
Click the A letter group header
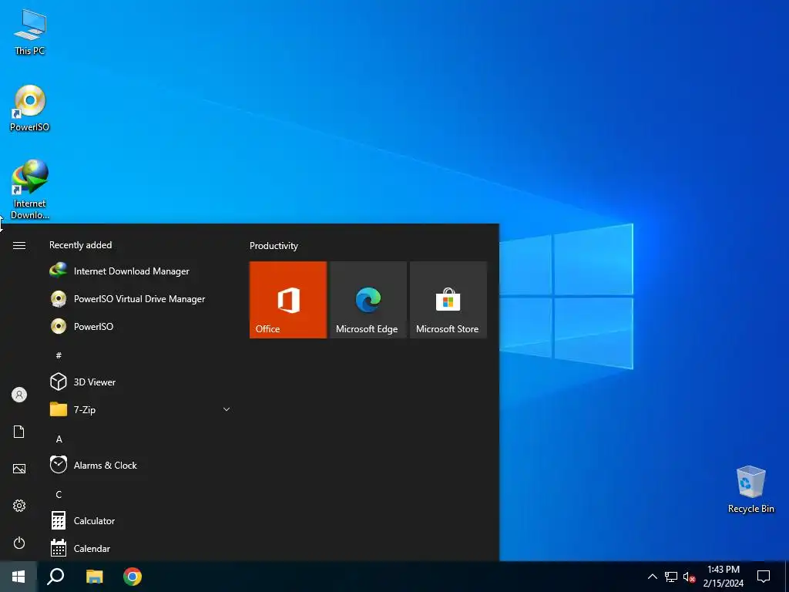(59, 439)
